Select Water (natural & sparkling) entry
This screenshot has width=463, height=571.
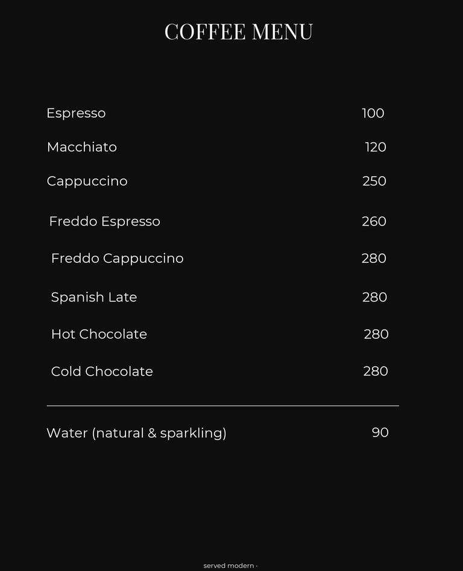tap(136, 433)
